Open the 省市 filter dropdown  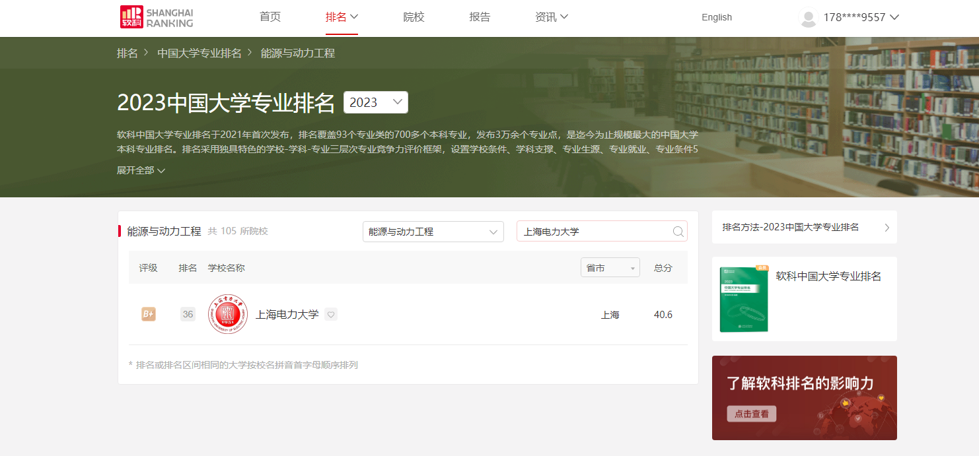click(x=610, y=267)
